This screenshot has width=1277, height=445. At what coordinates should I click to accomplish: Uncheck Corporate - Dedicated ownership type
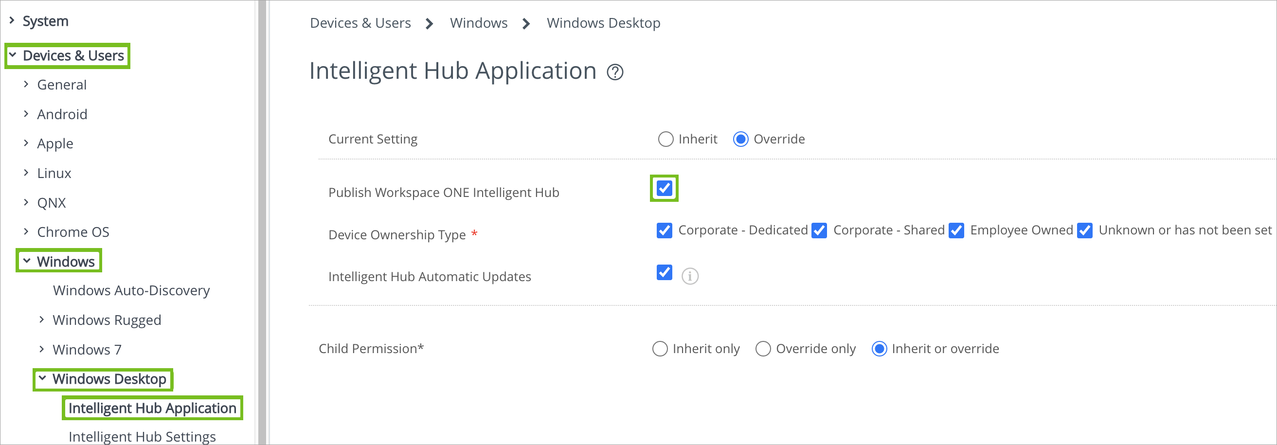tap(664, 231)
